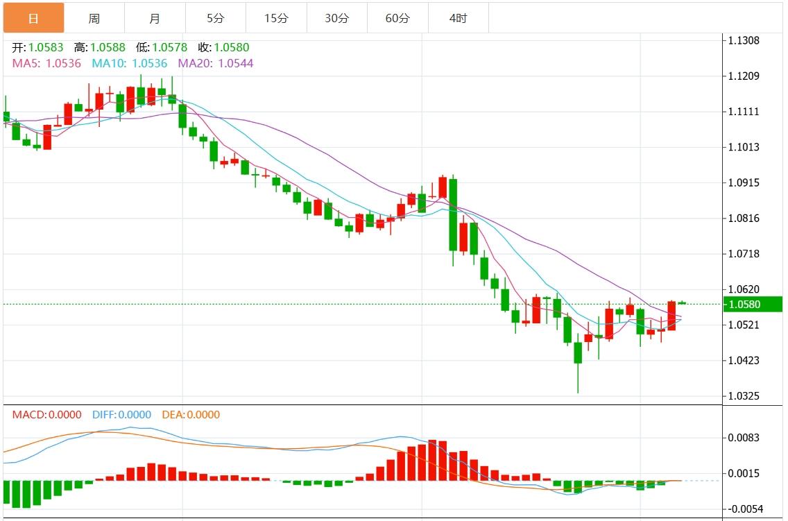Click the MA10 indicator label
This screenshot has height=521, width=788.
(130, 63)
